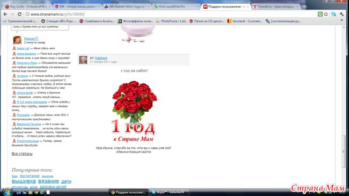Click the user icon next to chicco-bomb
The width and height of the screenshot is (349, 196).
point(14,93)
